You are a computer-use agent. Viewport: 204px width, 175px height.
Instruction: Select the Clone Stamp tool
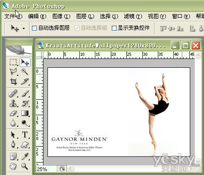(x=13, y=103)
